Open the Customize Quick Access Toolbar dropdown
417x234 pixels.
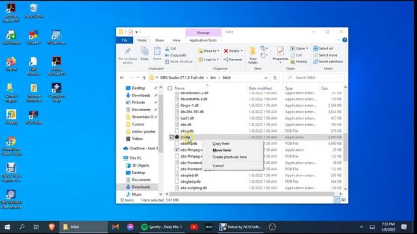[x=137, y=32]
